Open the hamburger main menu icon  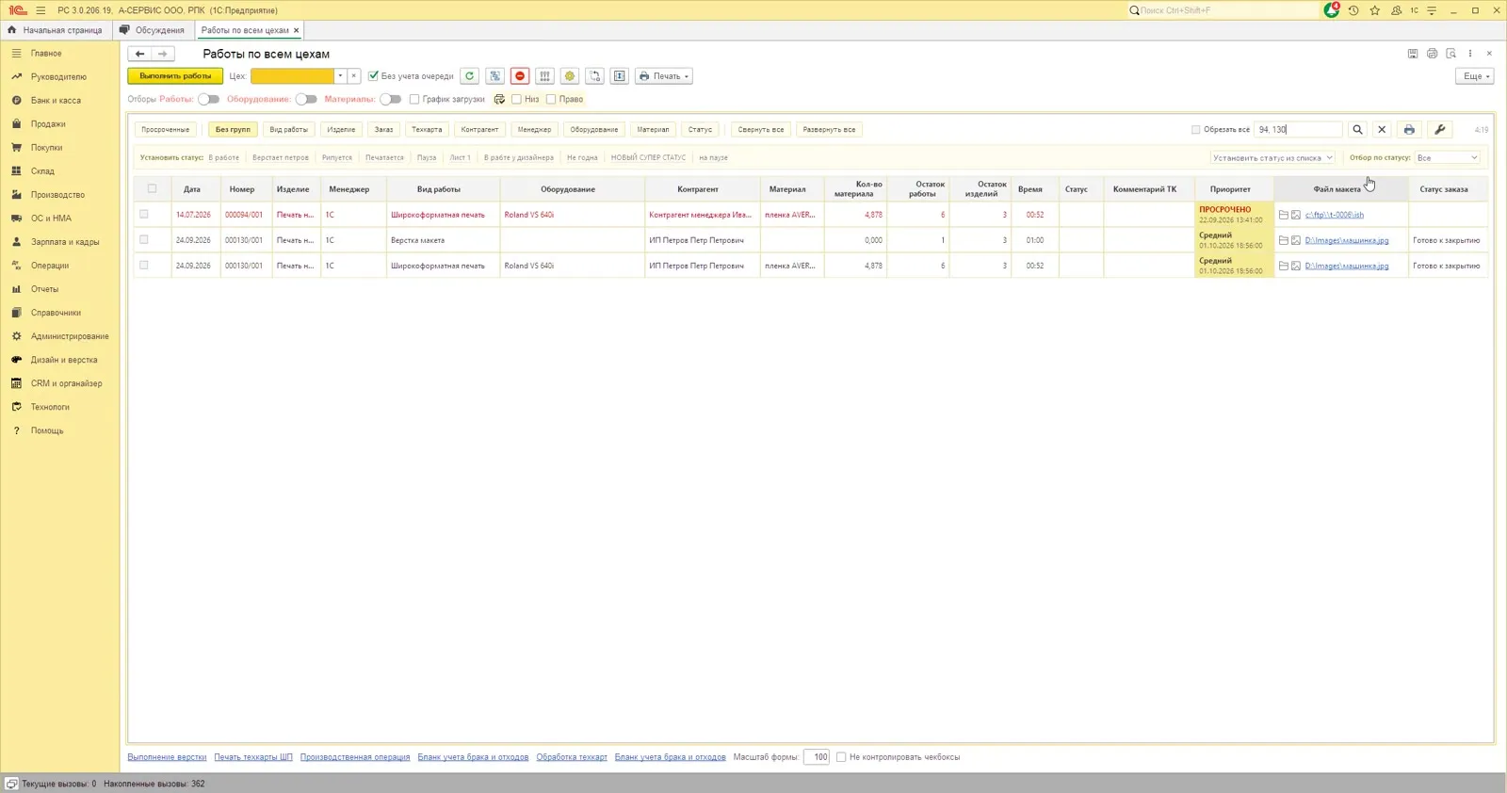[x=41, y=10]
